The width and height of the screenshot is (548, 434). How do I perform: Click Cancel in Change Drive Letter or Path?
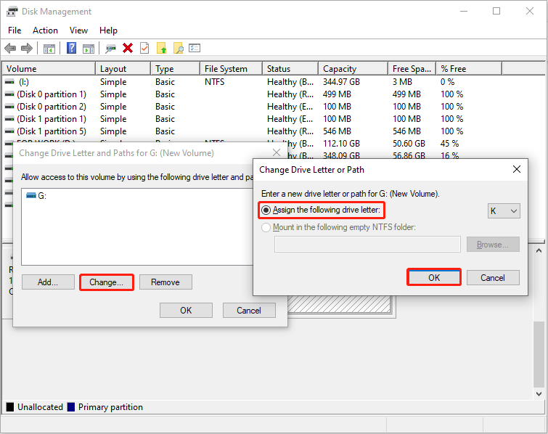(493, 277)
